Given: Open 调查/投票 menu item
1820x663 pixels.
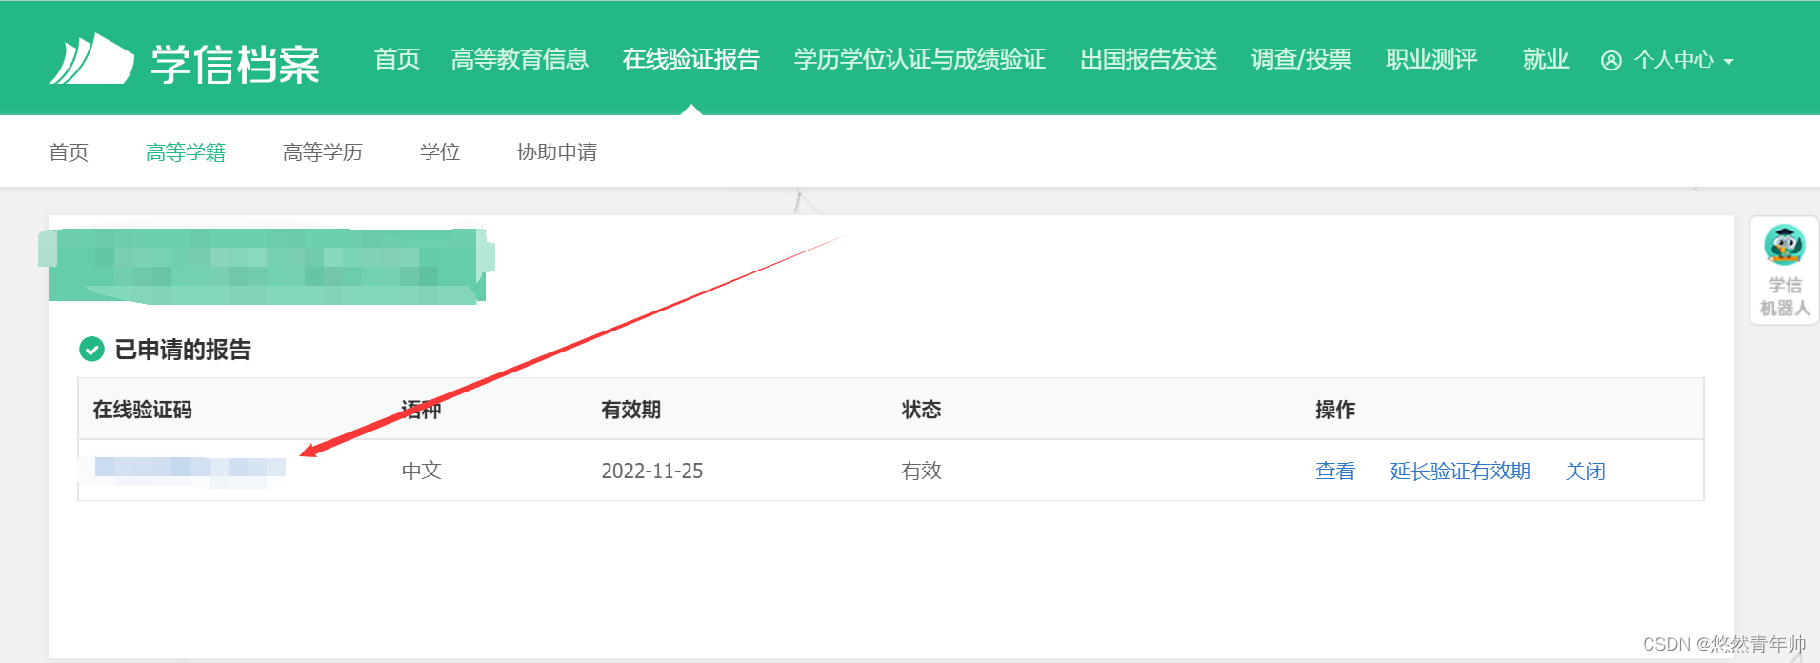Looking at the screenshot, I should tap(1302, 59).
